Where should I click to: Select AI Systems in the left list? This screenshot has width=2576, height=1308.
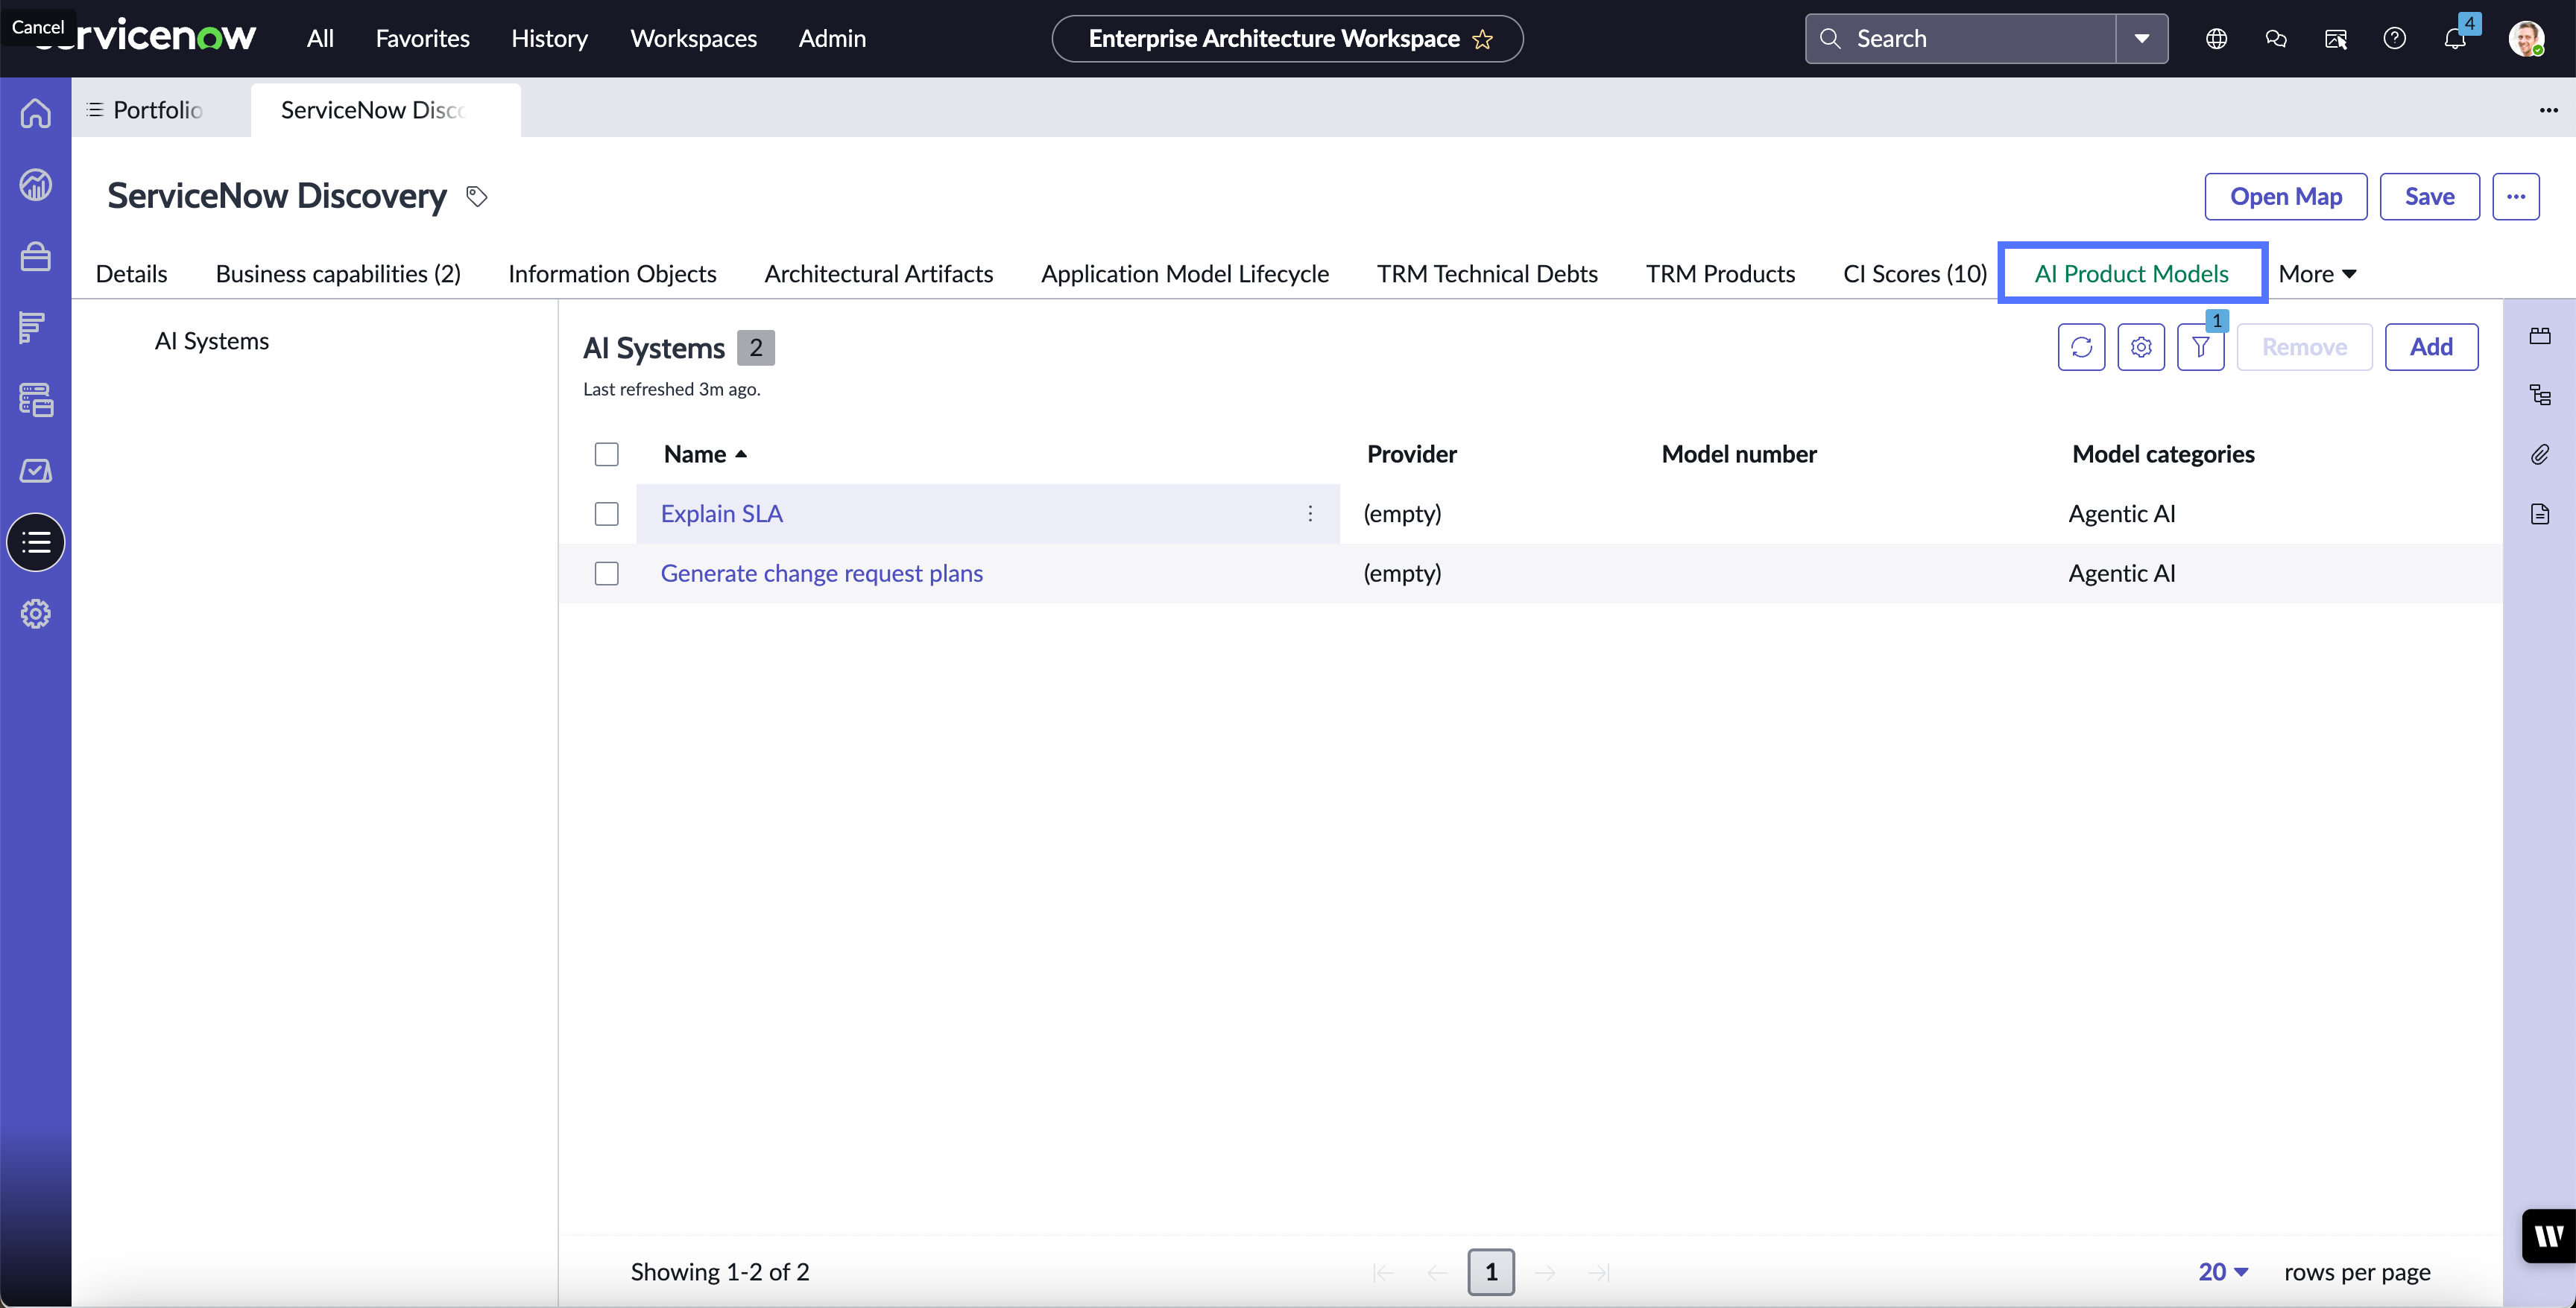click(x=212, y=342)
